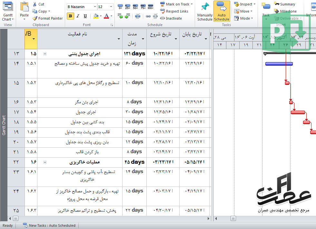
Task: Set task progress to 25% complete
Action: 128,7
